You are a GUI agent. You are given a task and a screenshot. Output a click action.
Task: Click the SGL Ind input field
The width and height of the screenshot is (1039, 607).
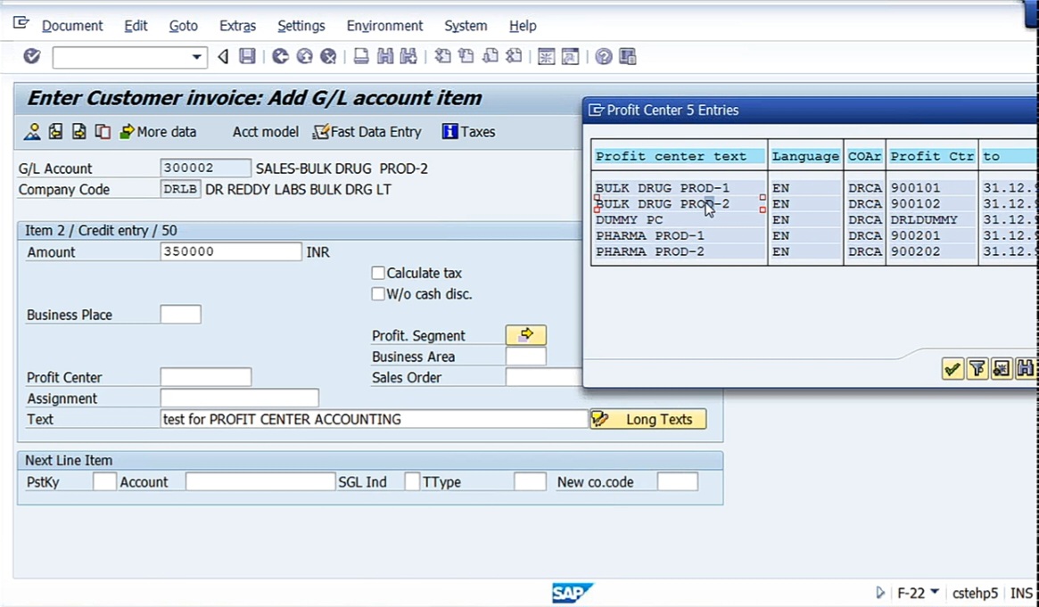pyautogui.click(x=411, y=482)
